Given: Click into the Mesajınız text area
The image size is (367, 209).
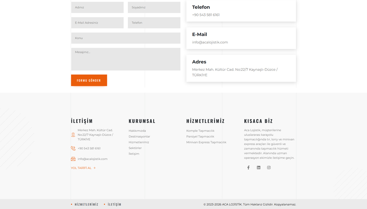Looking at the screenshot, I should tap(126, 59).
